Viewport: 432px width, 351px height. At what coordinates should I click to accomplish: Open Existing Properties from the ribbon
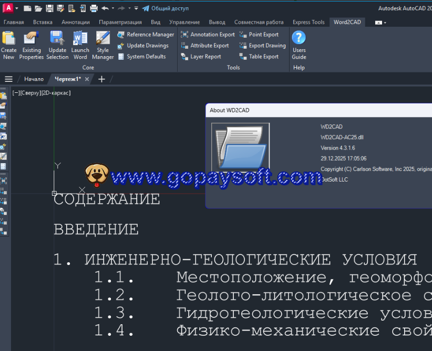pyautogui.click(x=32, y=45)
